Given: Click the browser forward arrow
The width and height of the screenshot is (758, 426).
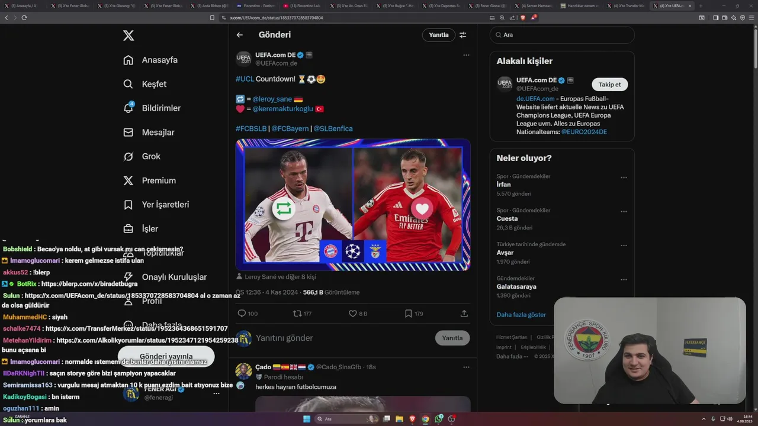Looking at the screenshot, I should [x=15, y=18].
